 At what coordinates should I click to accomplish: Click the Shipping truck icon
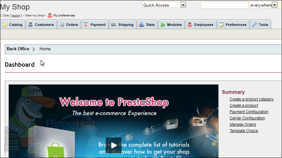(x=114, y=25)
